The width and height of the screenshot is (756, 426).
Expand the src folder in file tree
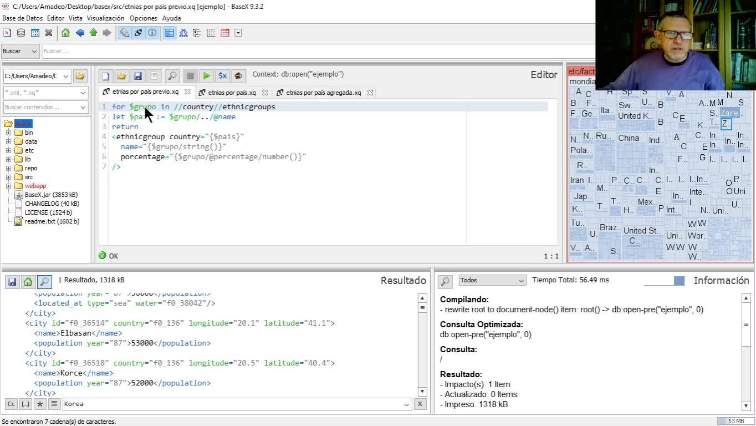pos(9,177)
